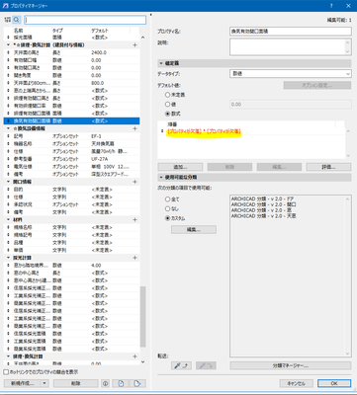357x395 pixels.
Task: Sort the list by the デフォルト column header
Action: 100,31
